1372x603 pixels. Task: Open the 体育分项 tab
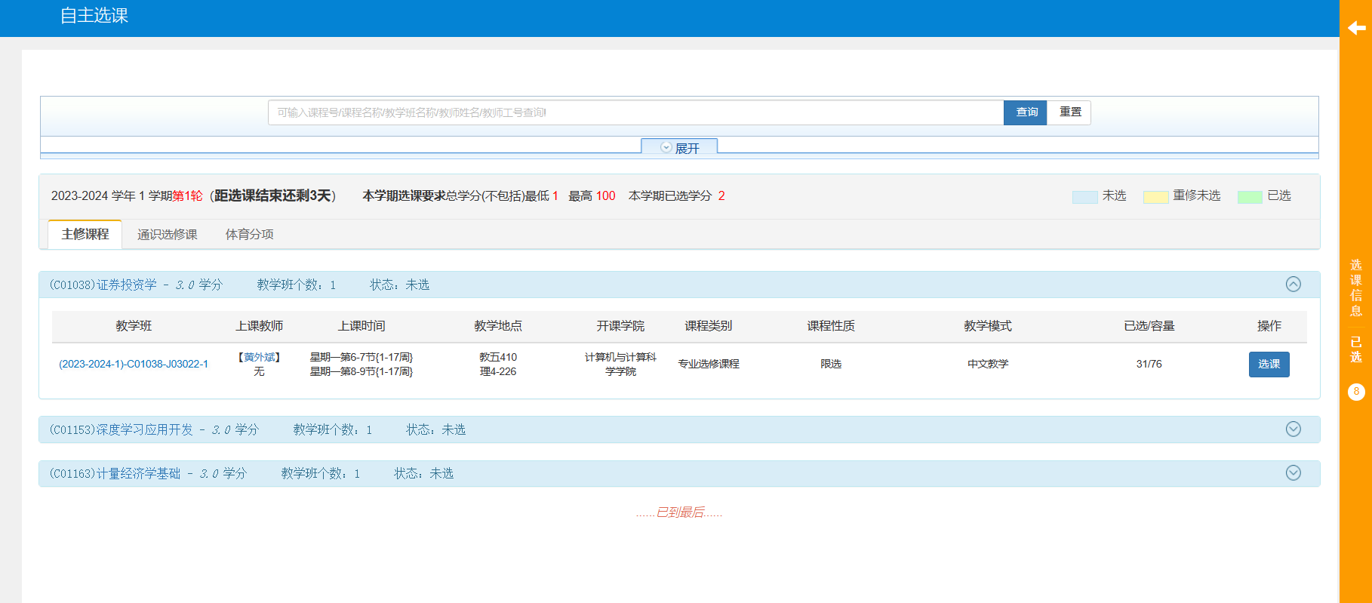click(249, 235)
